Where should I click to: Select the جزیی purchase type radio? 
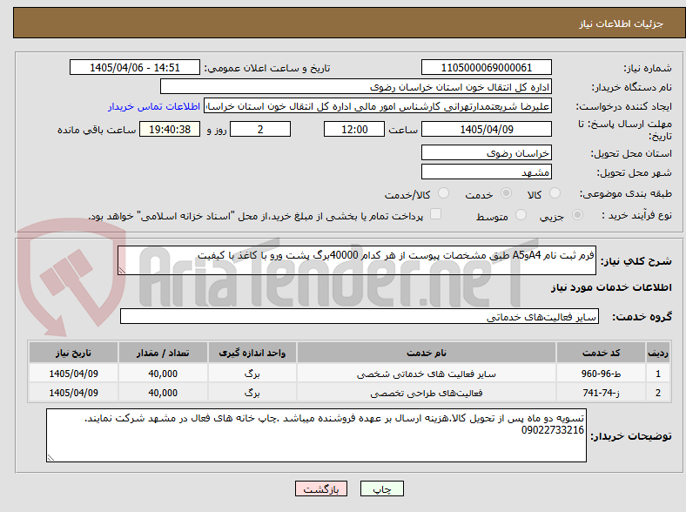click(x=577, y=215)
